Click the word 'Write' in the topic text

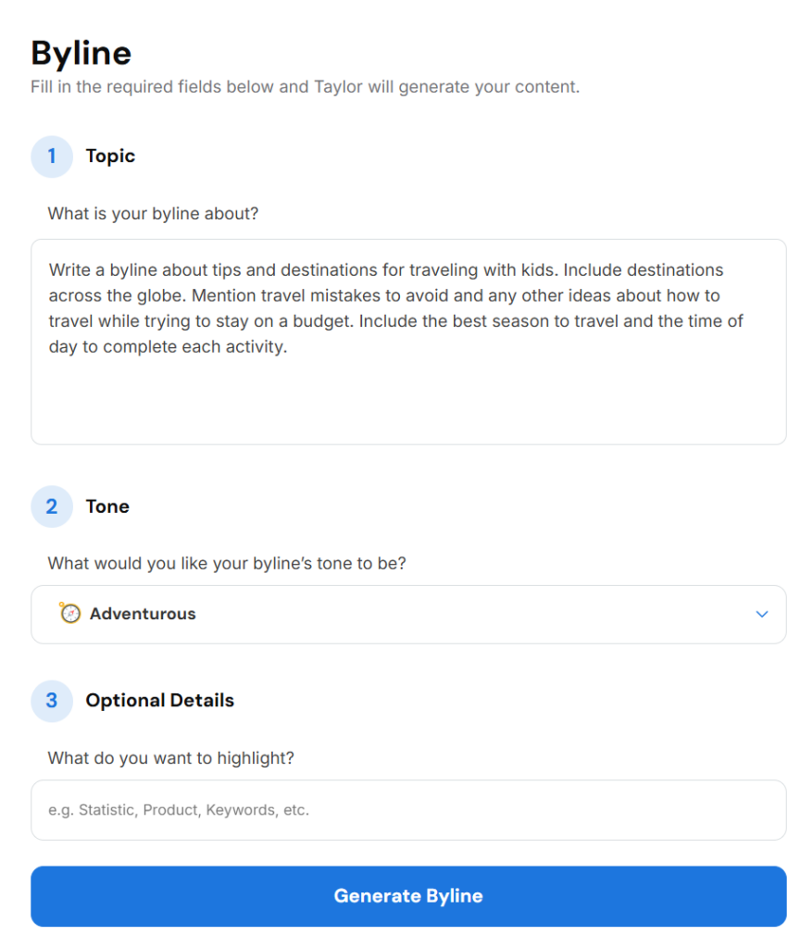(x=69, y=269)
